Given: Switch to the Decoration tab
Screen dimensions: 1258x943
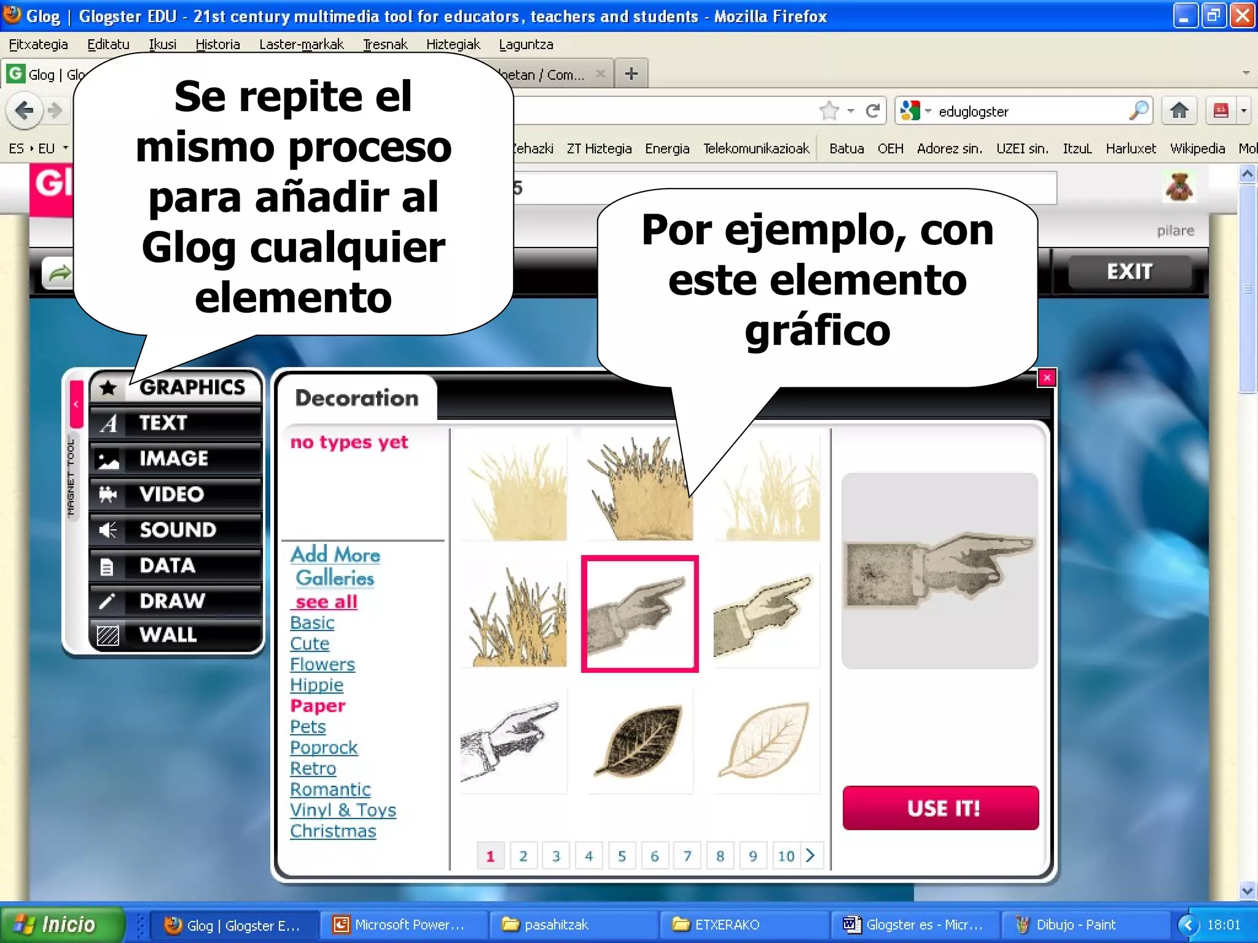Looking at the screenshot, I should point(357,398).
